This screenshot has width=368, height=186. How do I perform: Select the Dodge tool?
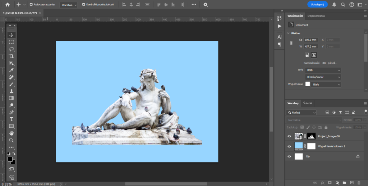click(11, 105)
